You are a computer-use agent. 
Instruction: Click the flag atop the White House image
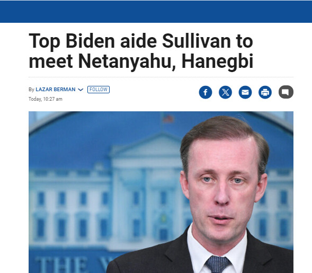pos(168,119)
